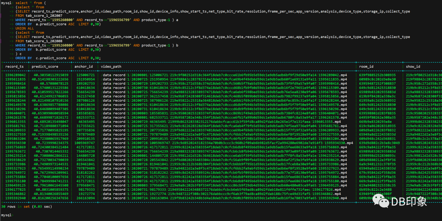Click table name tab_score_1_202008 in query

[x=43, y=41]
